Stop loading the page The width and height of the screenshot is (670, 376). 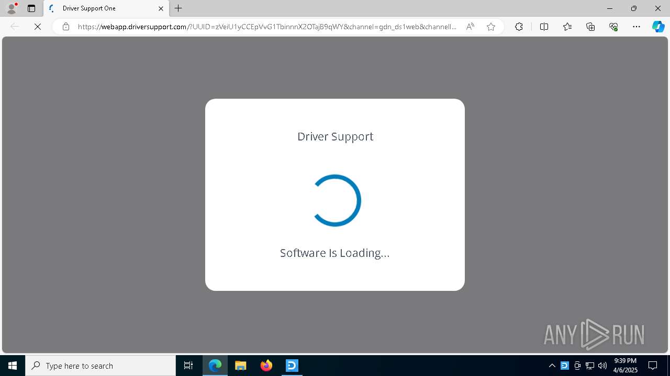tap(38, 27)
